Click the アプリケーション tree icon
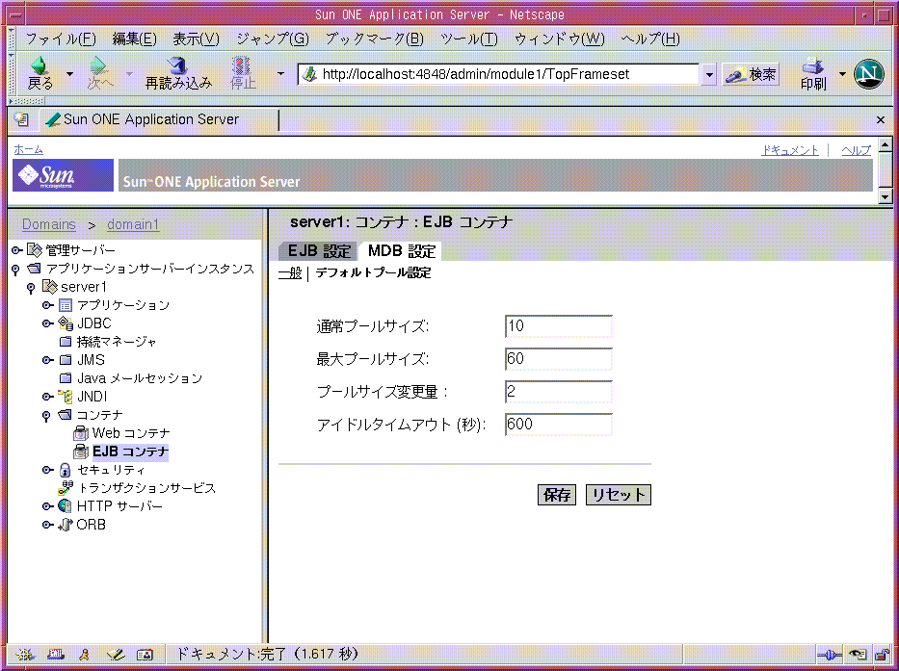Screen dimensions: 899x671 pos(66,305)
